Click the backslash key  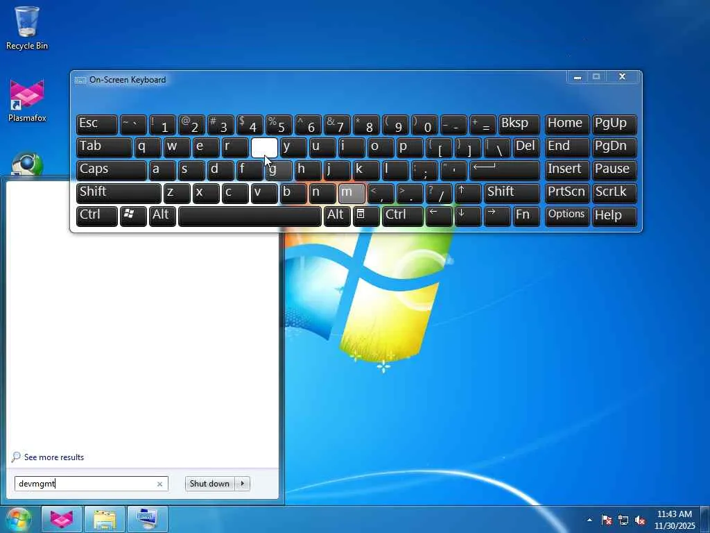coord(497,147)
